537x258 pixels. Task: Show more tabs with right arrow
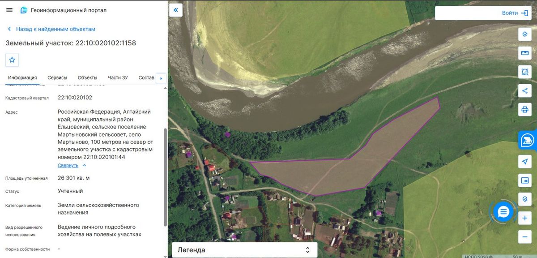pyautogui.click(x=161, y=78)
